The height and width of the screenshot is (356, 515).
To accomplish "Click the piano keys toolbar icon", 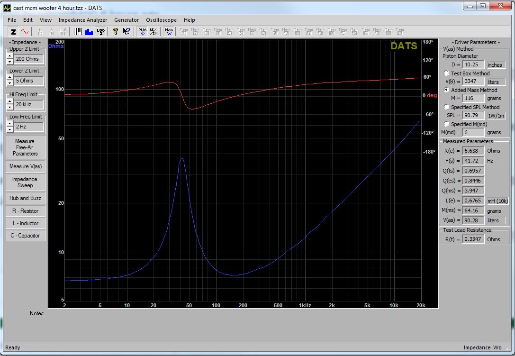I will (x=78, y=32).
